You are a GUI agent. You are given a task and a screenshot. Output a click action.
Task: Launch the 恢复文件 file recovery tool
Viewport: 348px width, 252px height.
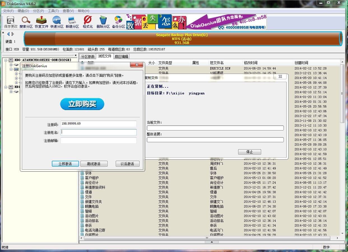(41, 22)
